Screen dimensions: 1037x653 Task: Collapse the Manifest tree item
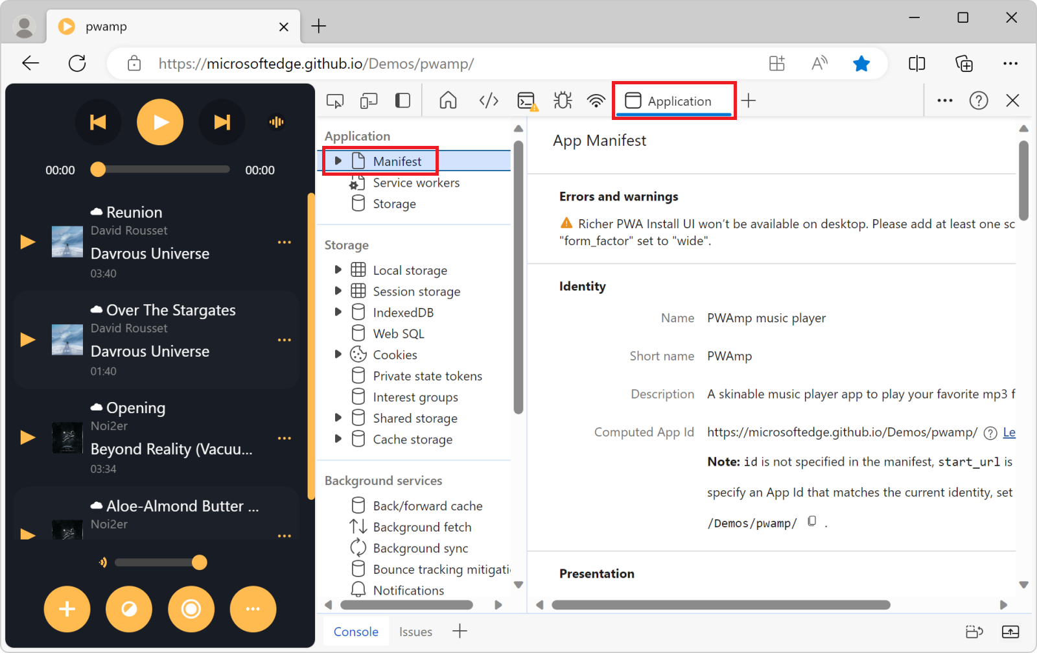[338, 160]
